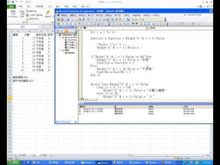Viewport: 220px width, 165px height.
Task: Open Macro Security (巨集安全性) in the ribbon
Action: pos(32,19)
